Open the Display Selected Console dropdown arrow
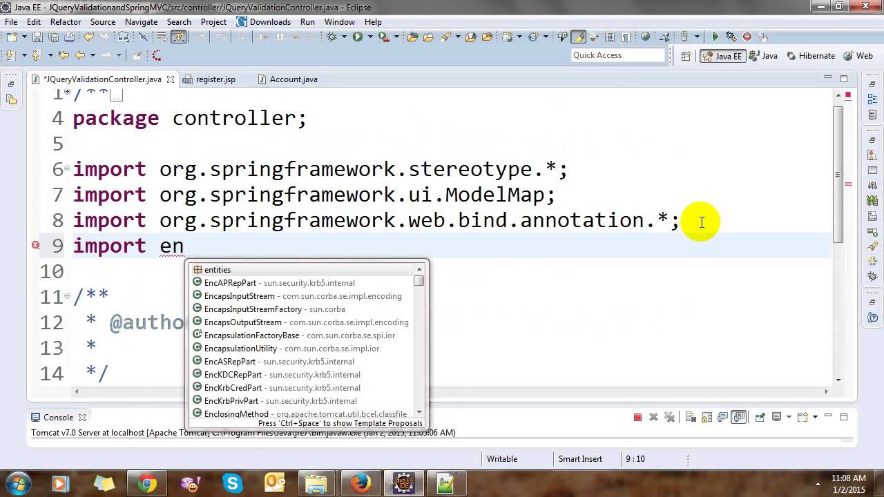Viewport: 884px width, 497px height. pyautogui.click(x=788, y=417)
